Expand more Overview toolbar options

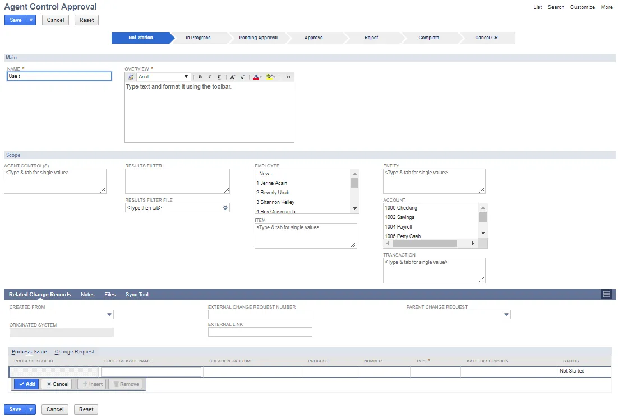click(288, 77)
